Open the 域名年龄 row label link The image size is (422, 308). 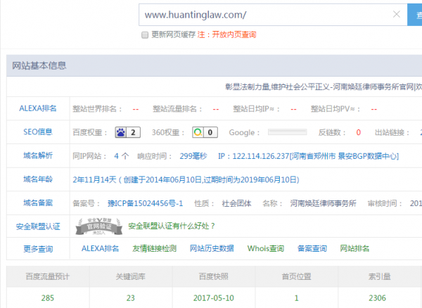point(38,179)
